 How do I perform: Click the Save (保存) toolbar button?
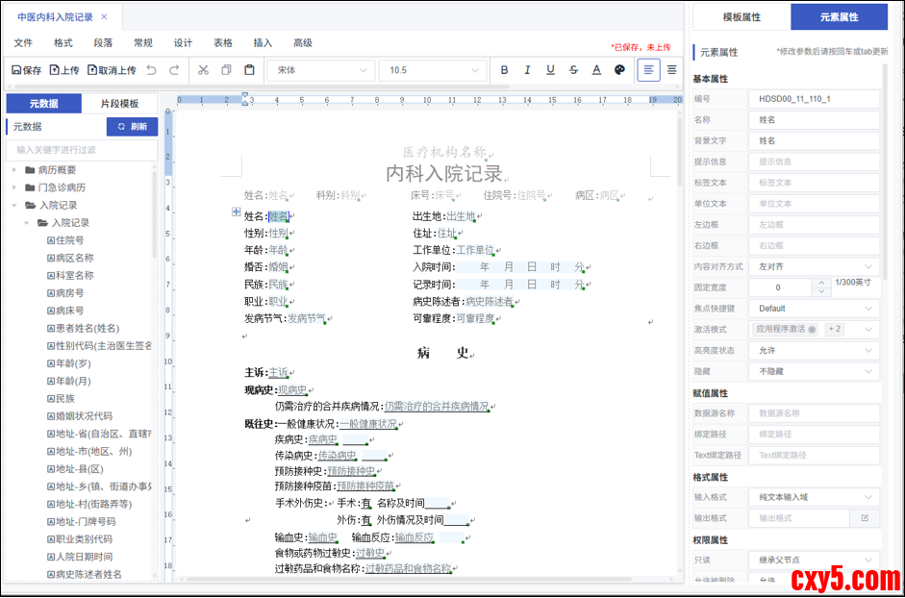click(26, 70)
